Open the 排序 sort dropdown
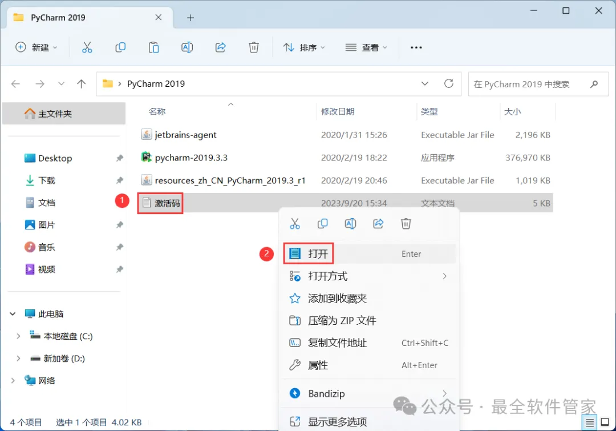Screen dimensions: 616x431 pyautogui.click(x=304, y=47)
